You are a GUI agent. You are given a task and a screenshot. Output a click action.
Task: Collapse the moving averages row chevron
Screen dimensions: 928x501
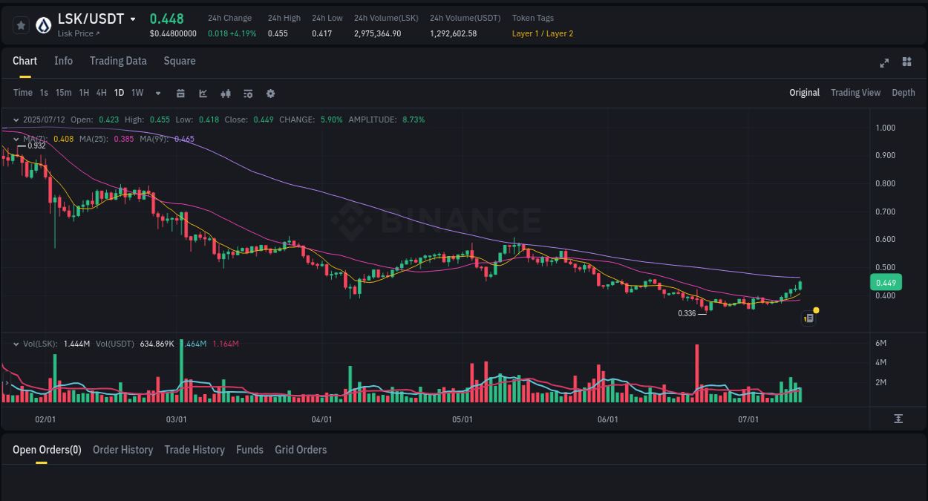[x=16, y=138]
